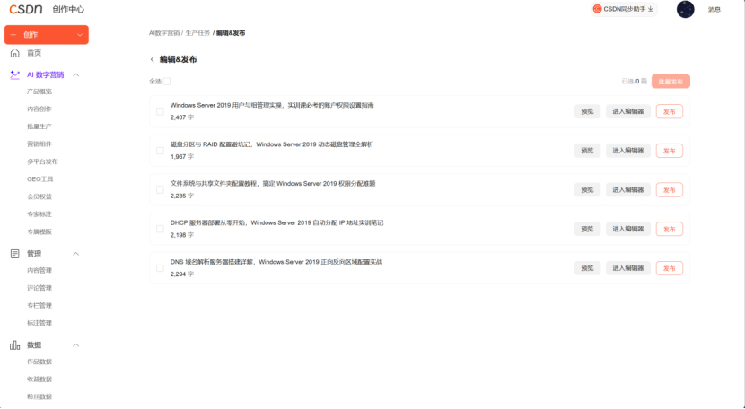Click the download arrow after CSDN同步助手
Screen dimensions: 745x409
click(651, 9)
